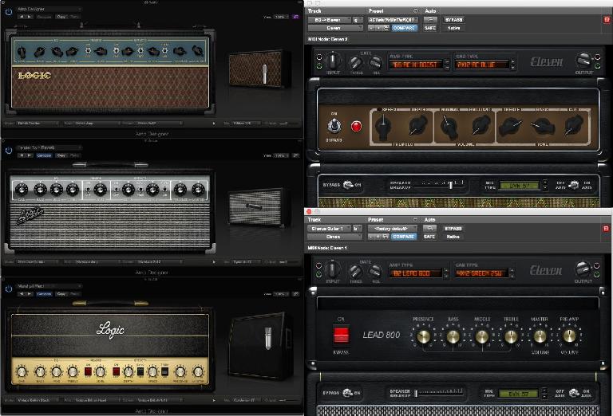Click INPUT knob in upper Eleven plugin
The image size is (613, 416).
(x=333, y=61)
